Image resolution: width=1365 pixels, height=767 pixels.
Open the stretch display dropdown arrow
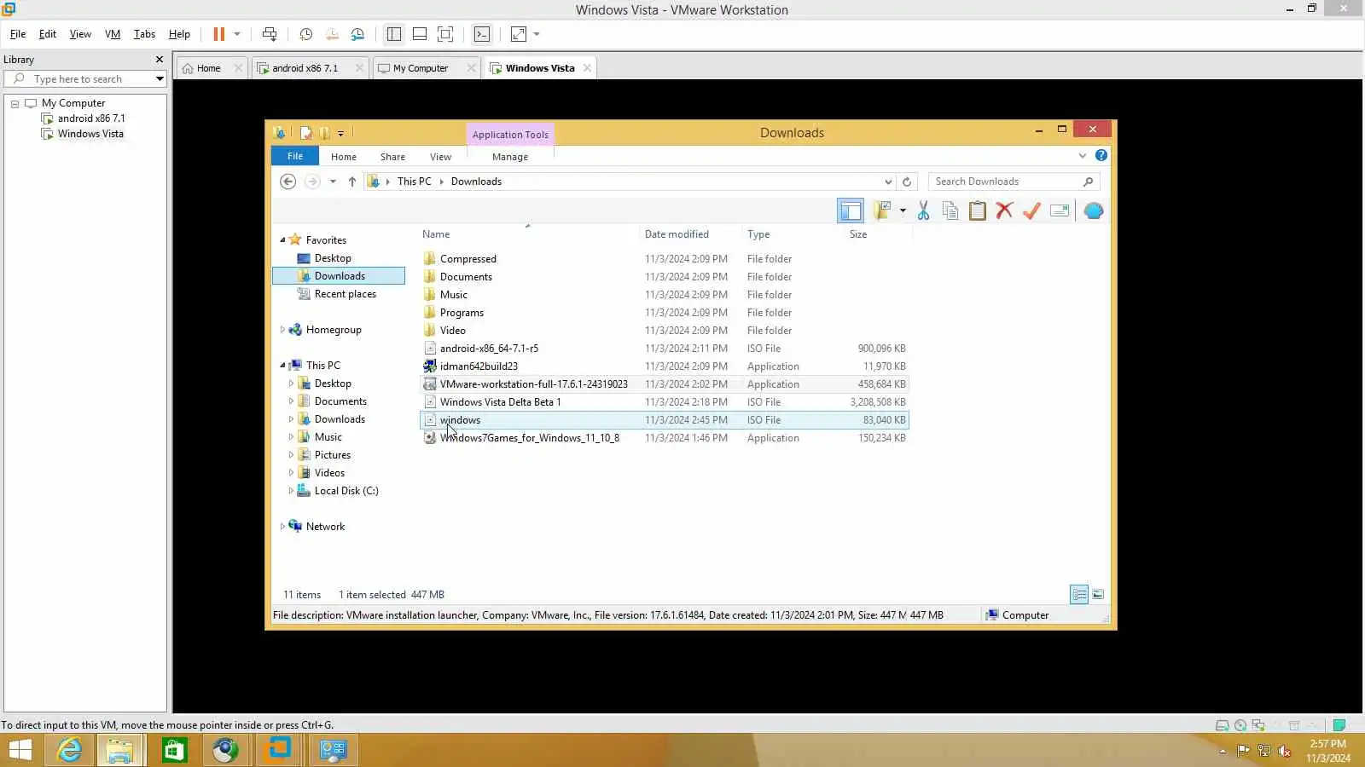click(x=537, y=34)
